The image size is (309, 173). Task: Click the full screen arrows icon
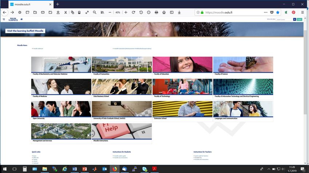(87, 12)
